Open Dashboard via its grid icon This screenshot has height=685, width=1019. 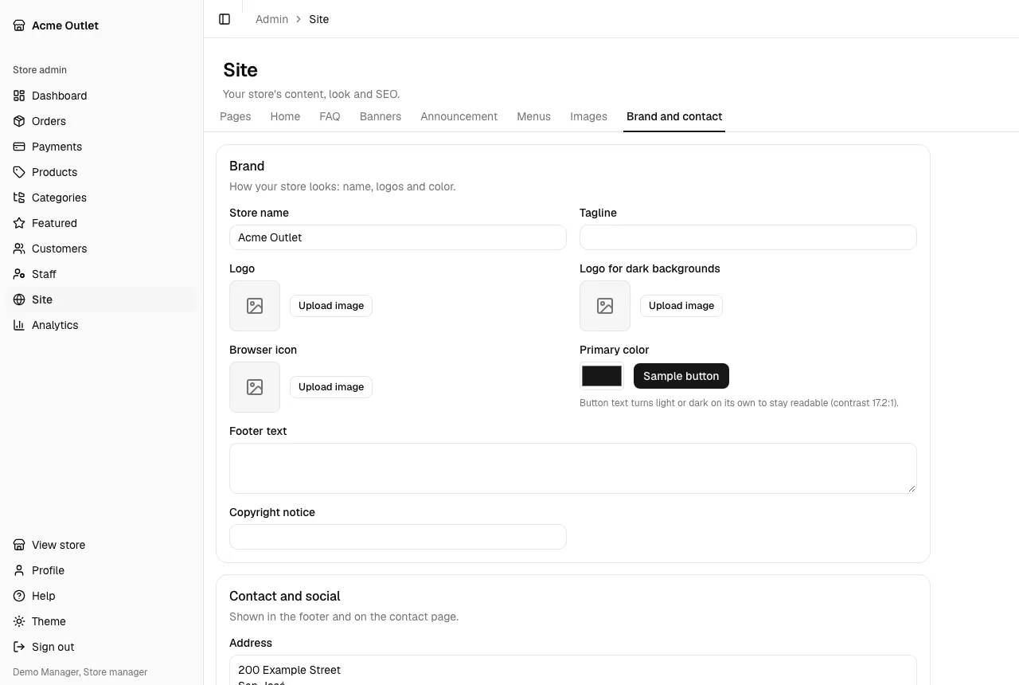coord(19,96)
